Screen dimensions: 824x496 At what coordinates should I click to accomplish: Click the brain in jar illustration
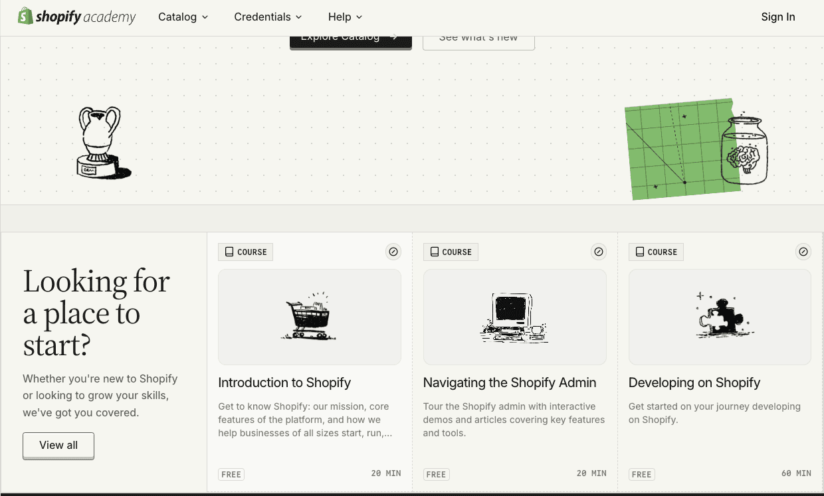click(x=744, y=151)
